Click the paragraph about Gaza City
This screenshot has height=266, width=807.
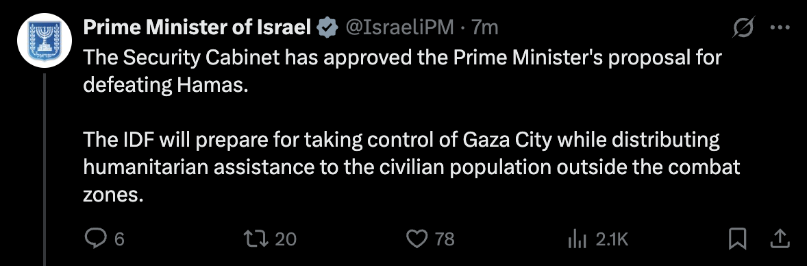[x=411, y=167]
